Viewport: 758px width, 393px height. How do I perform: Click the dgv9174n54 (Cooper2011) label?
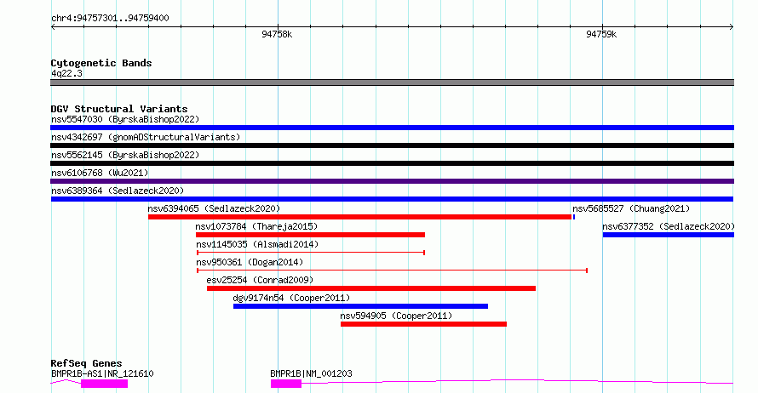point(291,298)
